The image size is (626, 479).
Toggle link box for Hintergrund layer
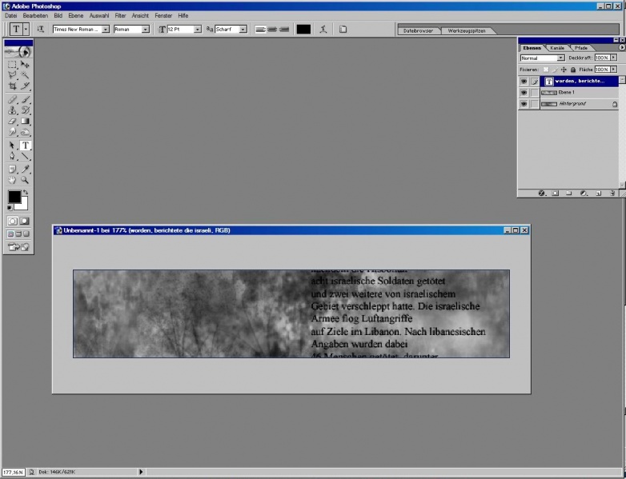(x=535, y=104)
